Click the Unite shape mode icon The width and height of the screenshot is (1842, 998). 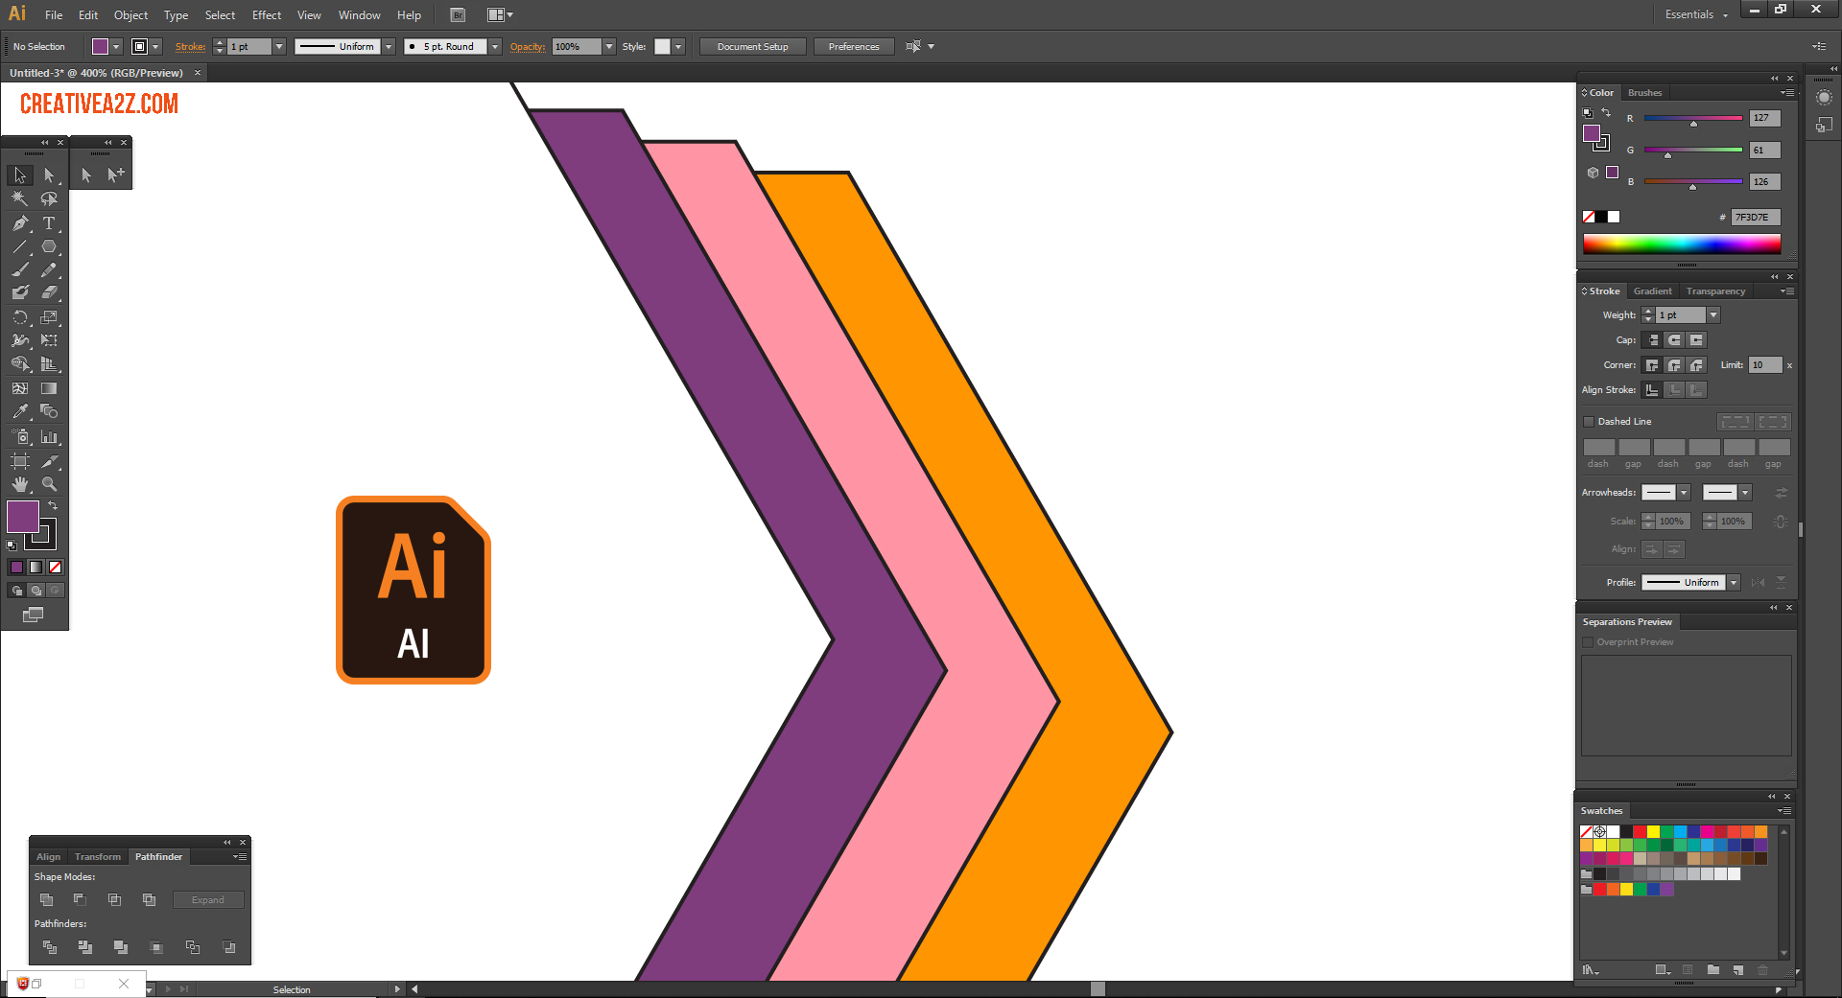point(46,899)
